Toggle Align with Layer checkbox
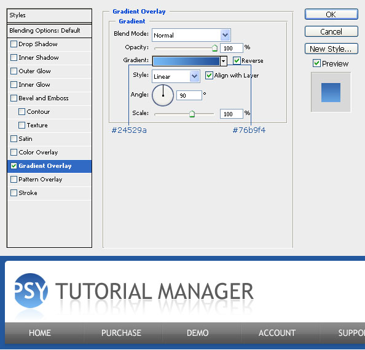 [209, 75]
